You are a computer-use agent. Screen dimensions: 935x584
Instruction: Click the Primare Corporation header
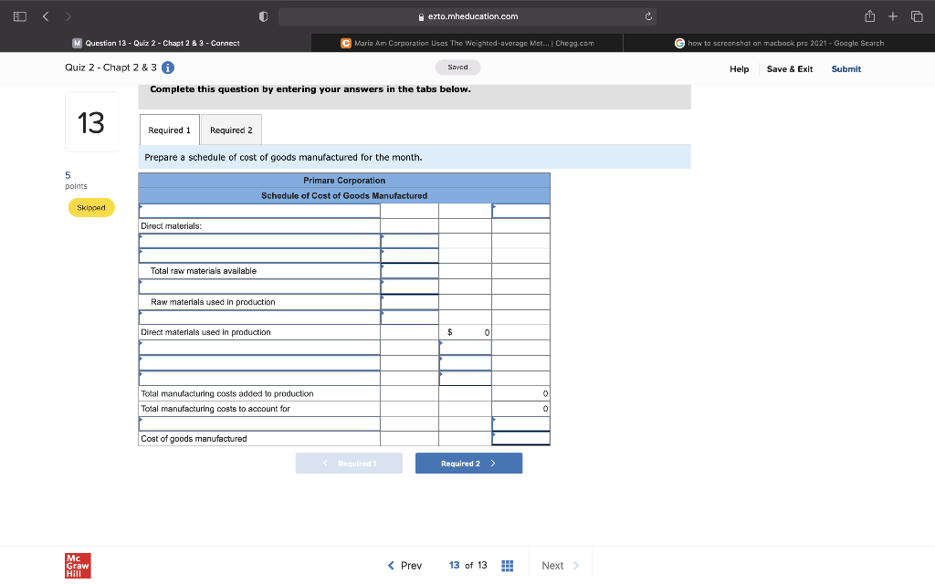[x=344, y=181]
